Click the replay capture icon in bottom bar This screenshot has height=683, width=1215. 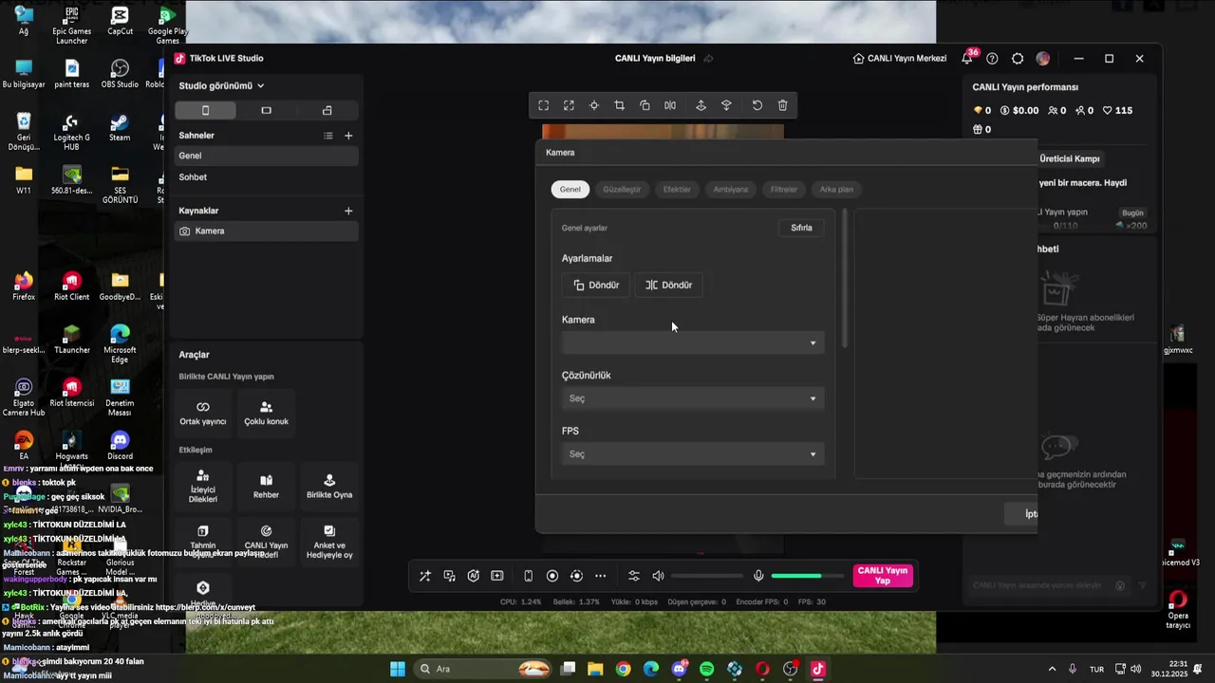click(x=576, y=576)
